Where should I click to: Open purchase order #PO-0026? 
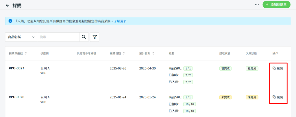(16, 97)
